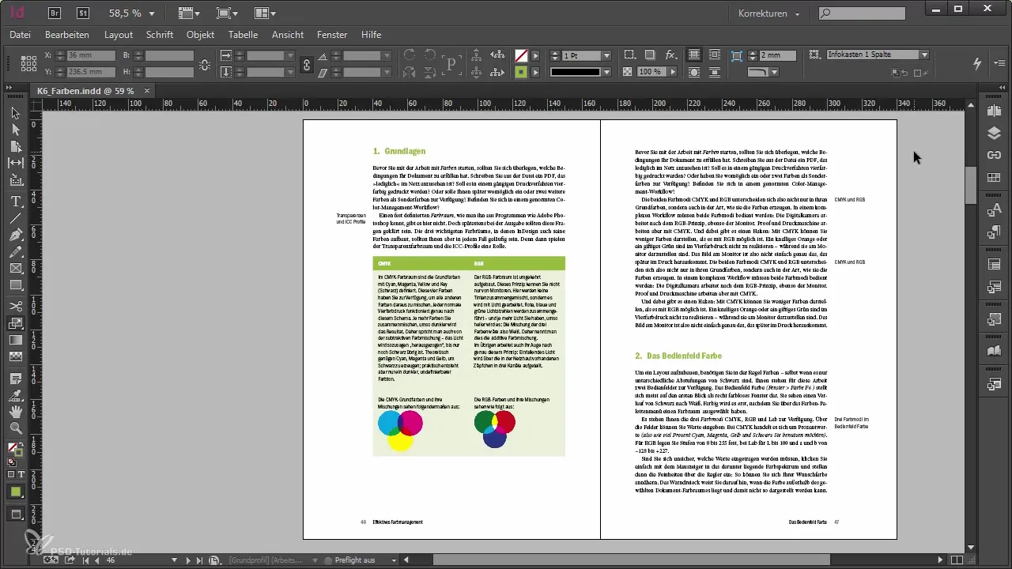Open the Layers panel icon
Image resolution: width=1012 pixels, height=569 pixels.
(x=995, y=134)
